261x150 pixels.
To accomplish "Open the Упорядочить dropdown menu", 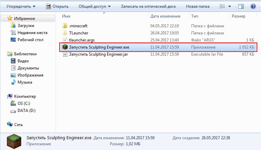I will [x=21, y=6].
